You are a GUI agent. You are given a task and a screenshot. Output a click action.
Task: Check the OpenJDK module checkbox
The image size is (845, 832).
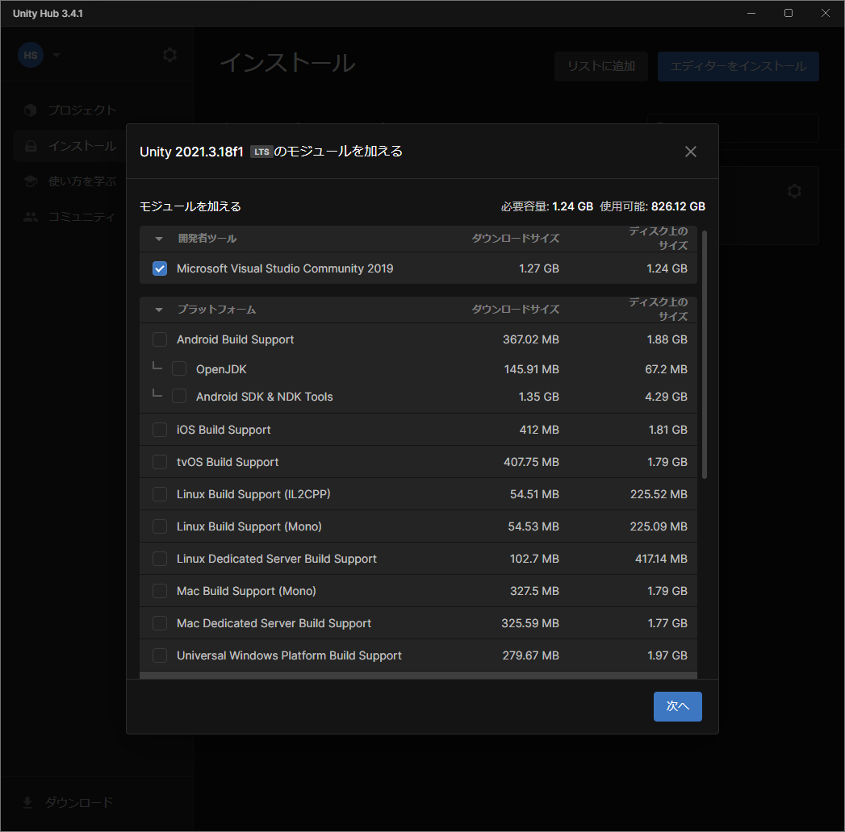(x=178, y=368)
